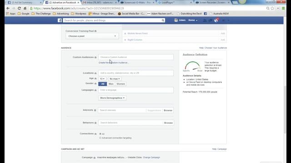
Task: Click Custom Audiences info icon
Action: tap(95, 58)
